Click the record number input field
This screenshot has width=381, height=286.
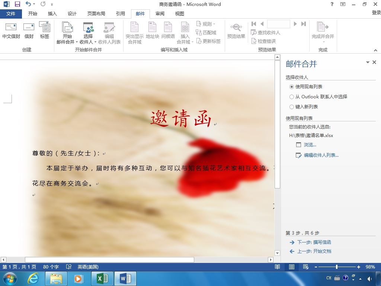pyautogui.click(x=278, y=24)
